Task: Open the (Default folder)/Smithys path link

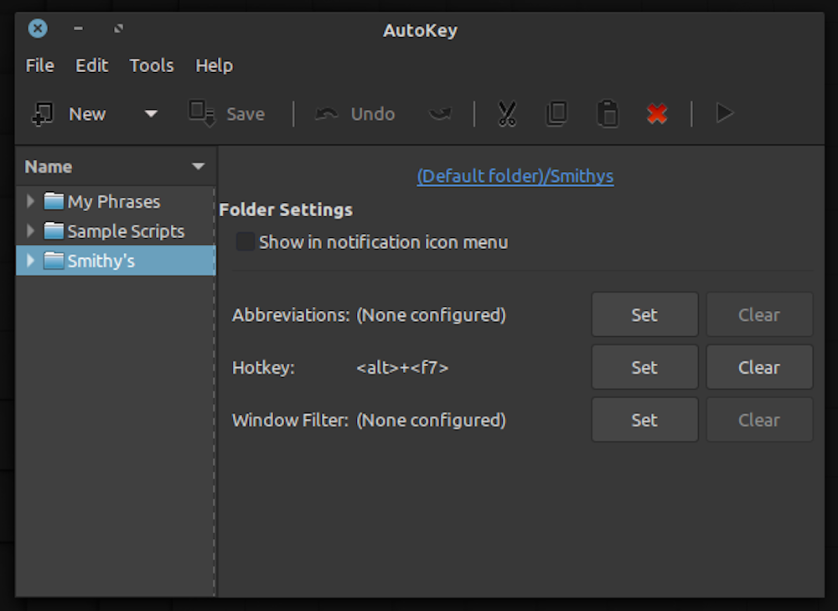Action: [x=515, y=177]
